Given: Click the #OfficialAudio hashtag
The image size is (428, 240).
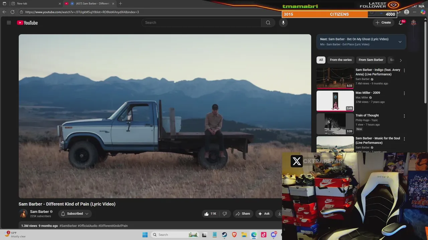Looking at the screenshot, I should (87, 226).
